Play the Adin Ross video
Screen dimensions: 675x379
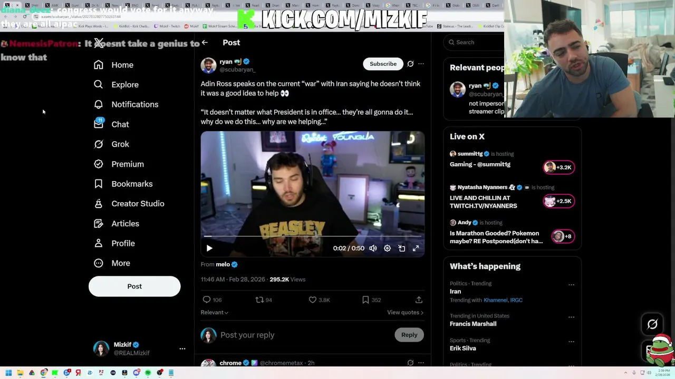209,248
